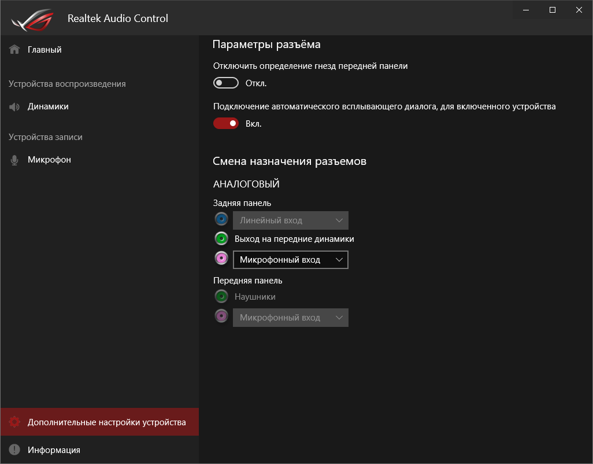Click the green front panel headphone jack icon
The image size is (593, 464).
tap(221, 296)
